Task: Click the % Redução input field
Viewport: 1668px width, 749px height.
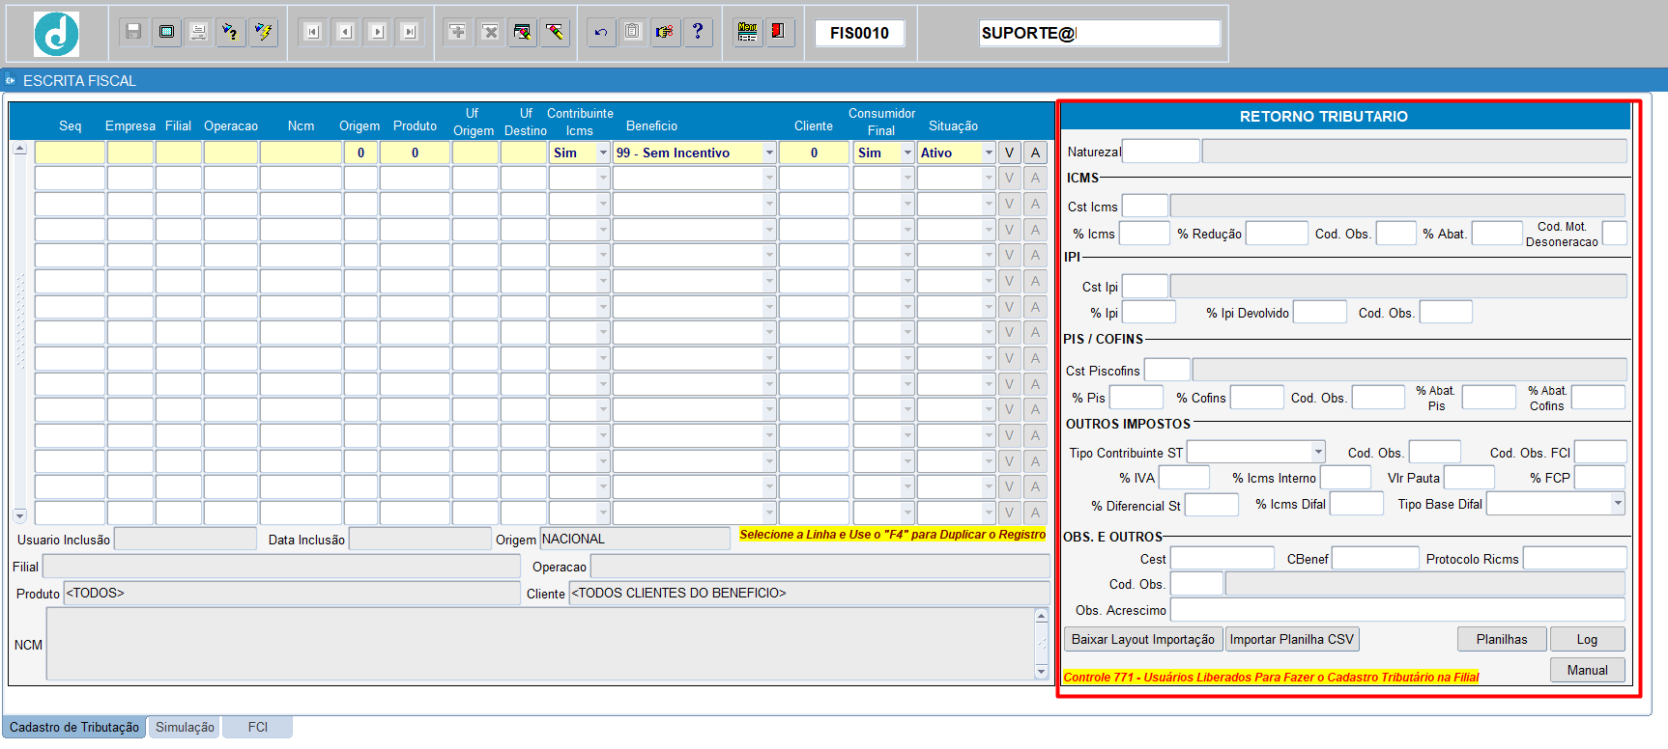Action: coord(1277,233)
